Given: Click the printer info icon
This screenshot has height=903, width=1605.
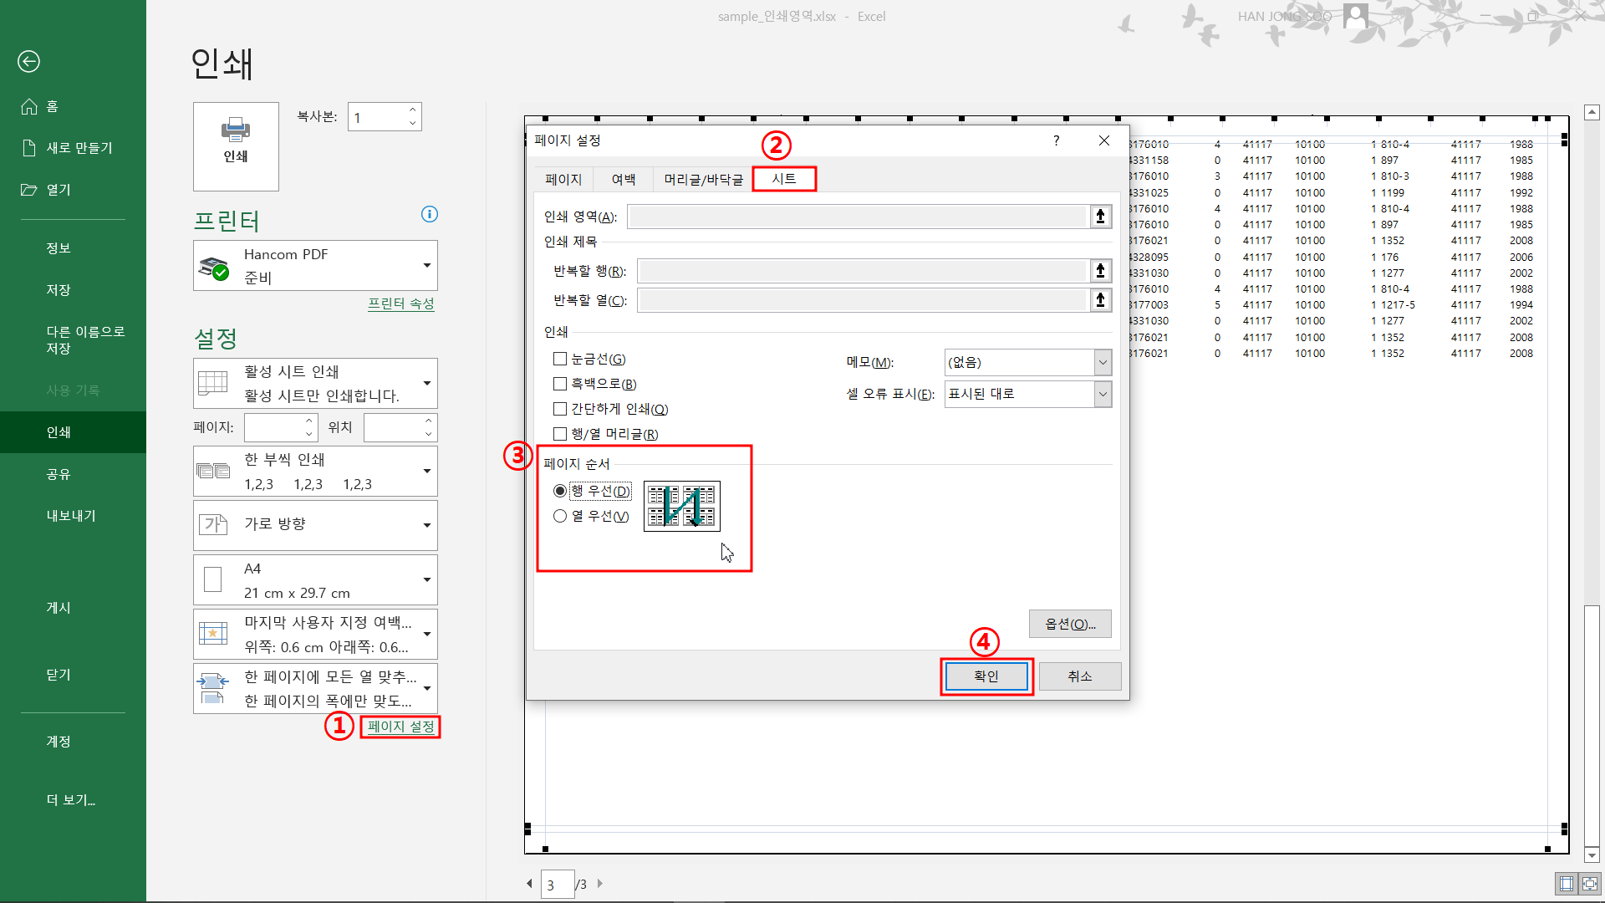Looking at the screenshot, I should (x=430, y=214).
